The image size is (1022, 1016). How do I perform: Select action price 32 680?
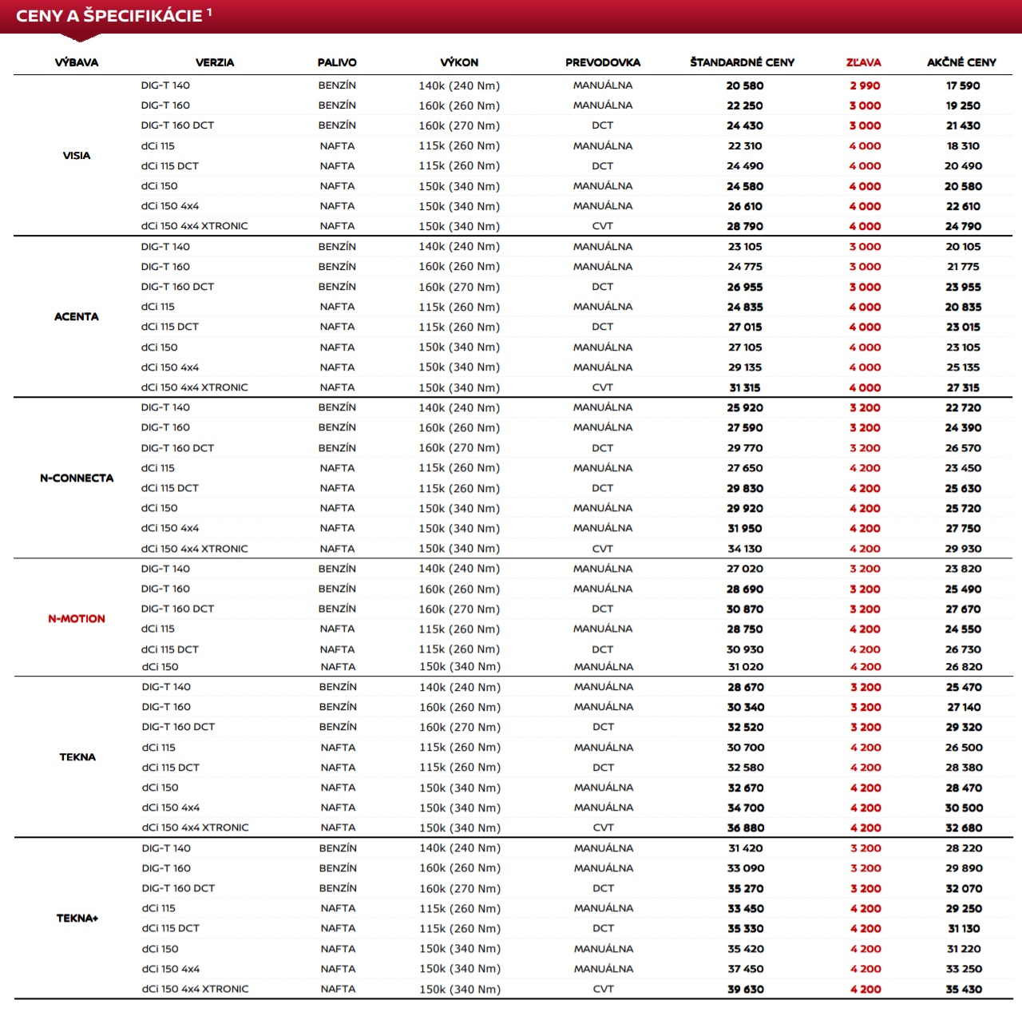(x=964, y=828)
